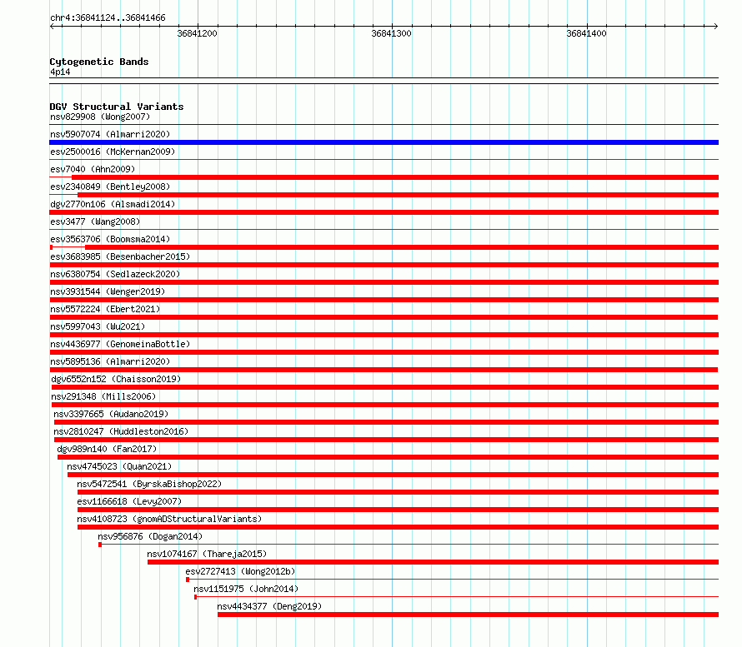
Task: Click esv1166618 (Levy2007) label
Action: [129, 501]
